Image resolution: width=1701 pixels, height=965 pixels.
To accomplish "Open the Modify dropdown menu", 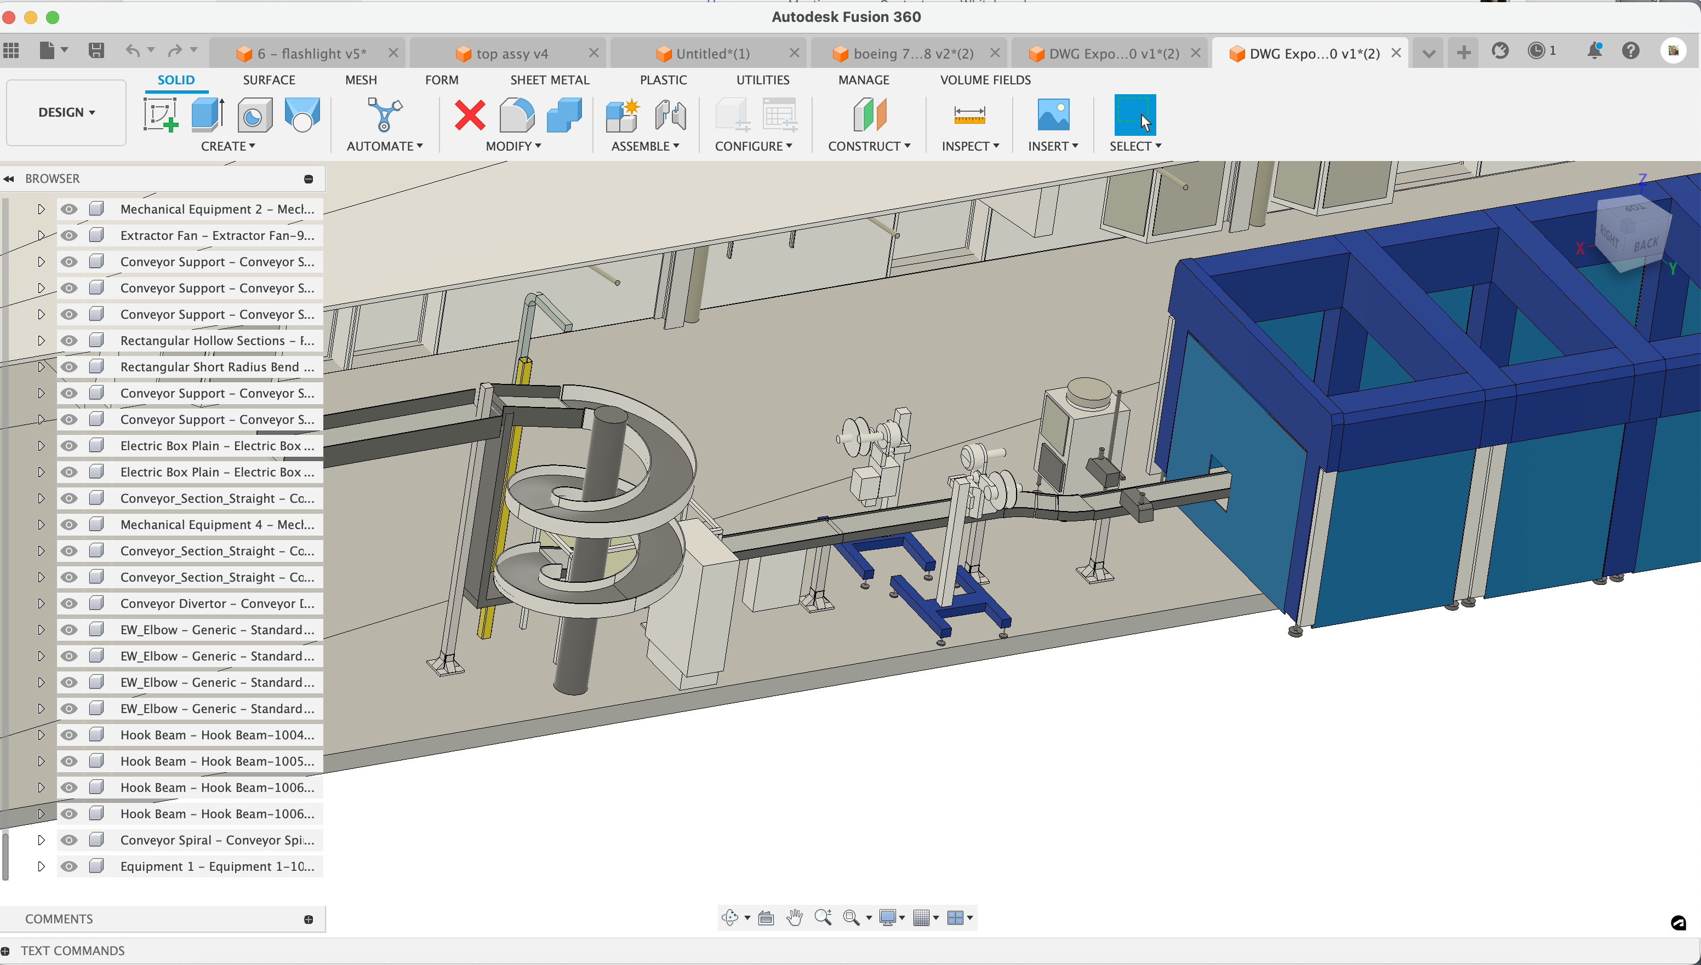I will pos(514,146).
